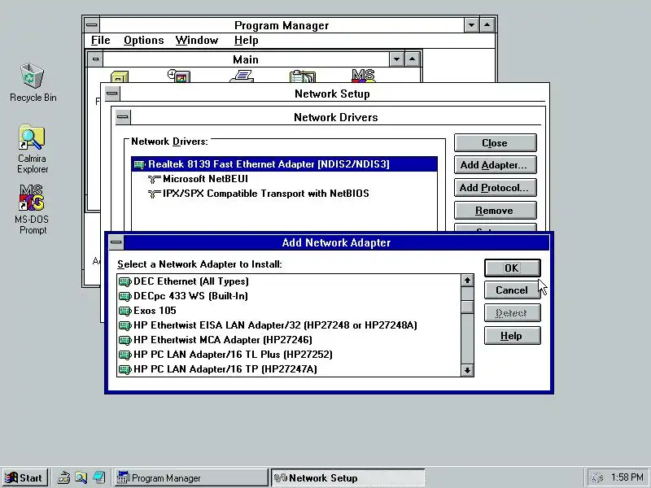Screen dimensions: 651x488
Task: Click the protocol icon beside Microsoft NetBEUI
Action: 154,179
